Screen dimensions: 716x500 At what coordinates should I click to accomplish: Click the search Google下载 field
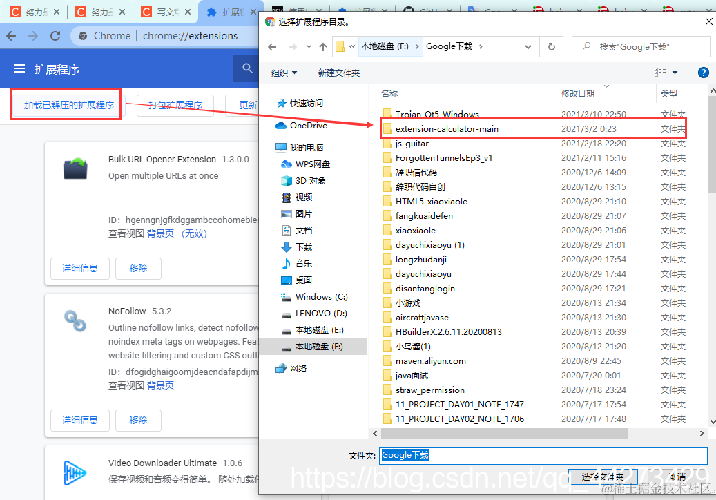coord(641,46)
